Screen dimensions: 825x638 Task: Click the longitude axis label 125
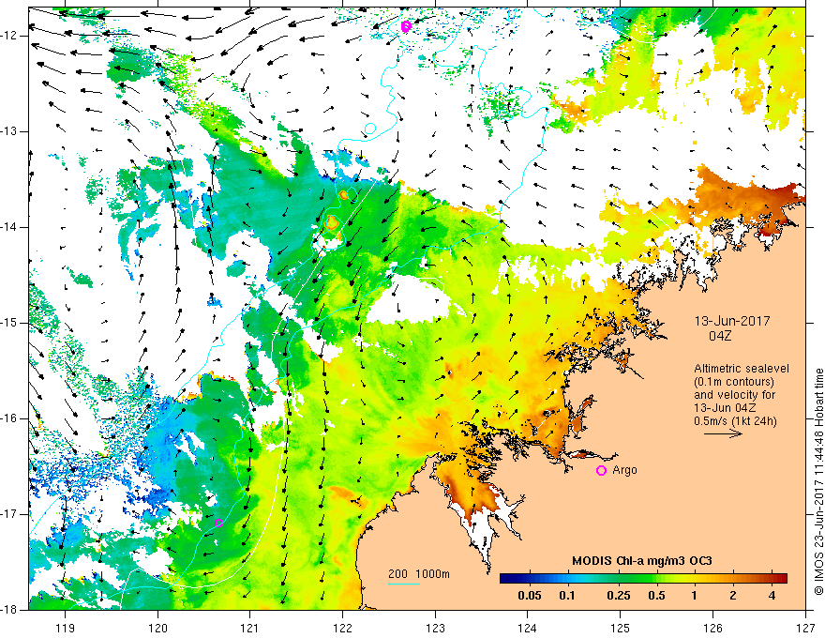pos(621,628)
